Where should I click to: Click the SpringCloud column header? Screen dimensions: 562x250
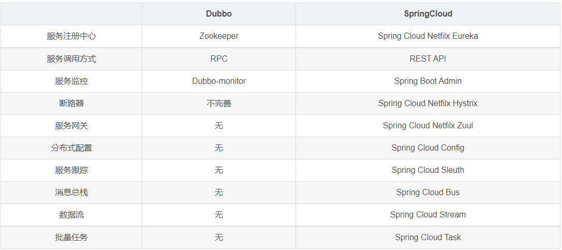click(x=428, y=13)
